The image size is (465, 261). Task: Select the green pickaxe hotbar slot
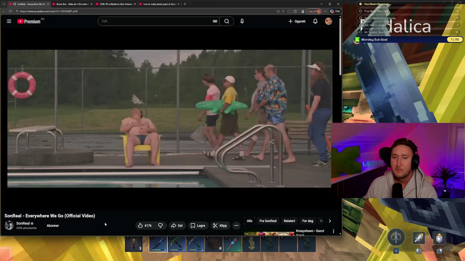[x=177, y=244]
